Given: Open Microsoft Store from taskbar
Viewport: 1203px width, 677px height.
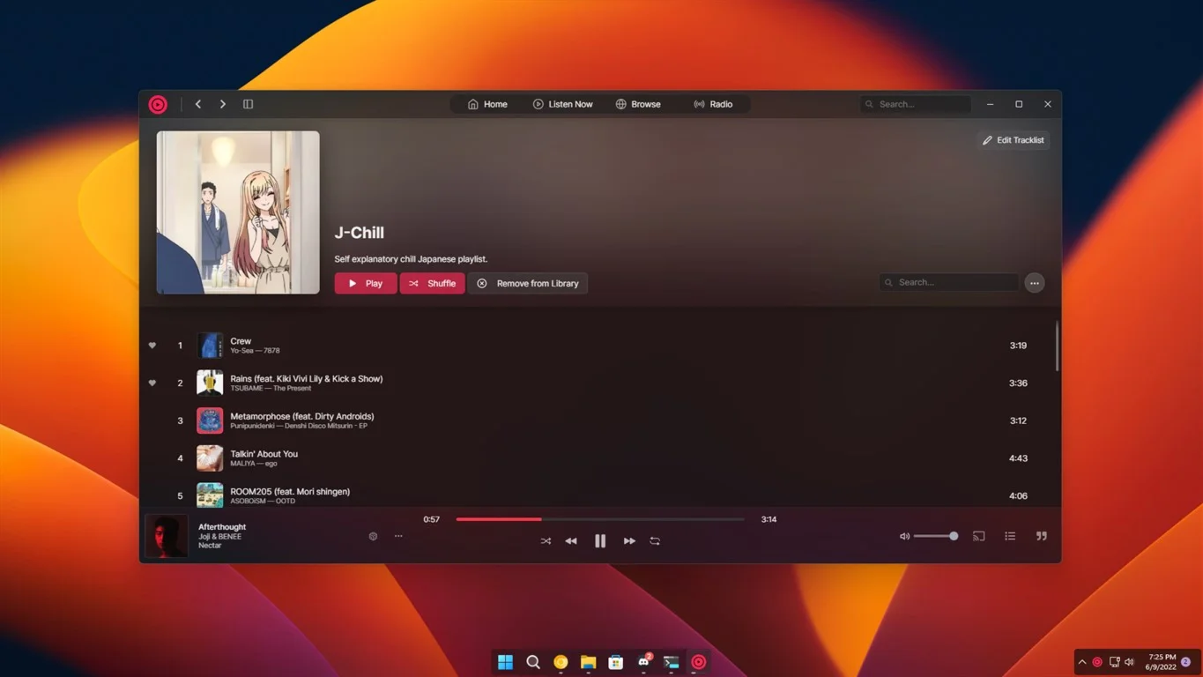Looking at the screenshot, I should (616, 662).
